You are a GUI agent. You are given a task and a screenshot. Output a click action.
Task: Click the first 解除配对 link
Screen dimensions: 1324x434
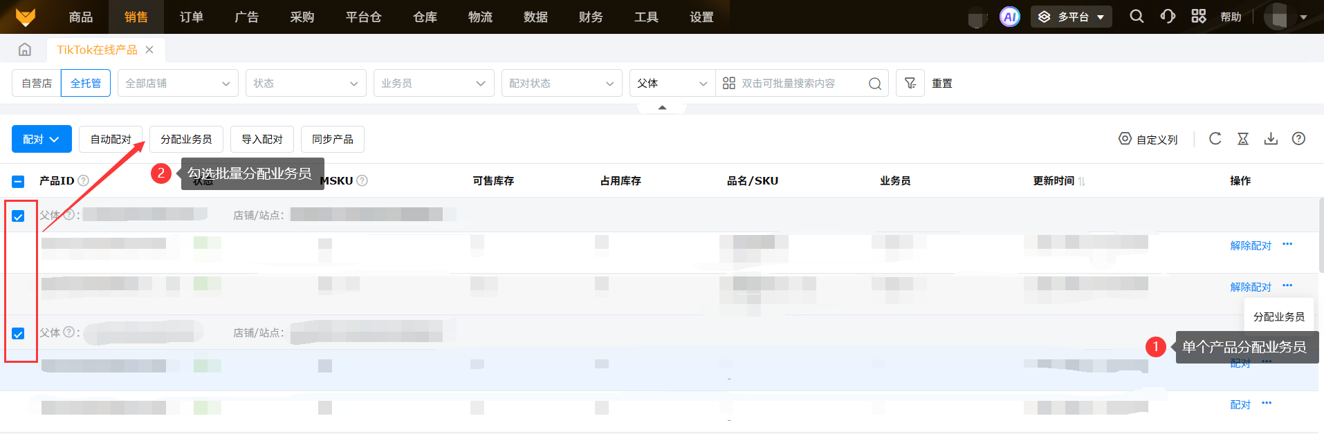click(1251, 245)
